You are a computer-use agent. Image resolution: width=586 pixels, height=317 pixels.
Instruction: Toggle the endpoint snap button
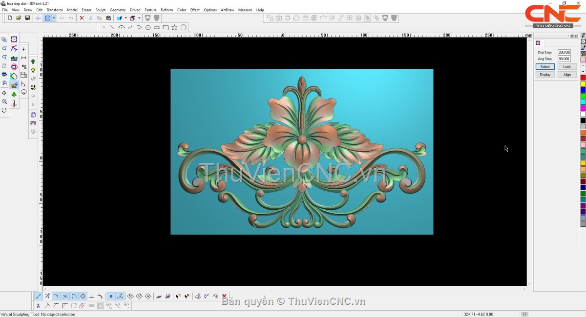(39, 296)
